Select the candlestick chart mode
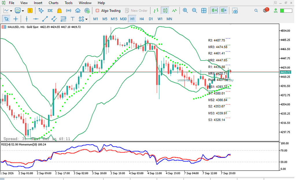 point(165,11)
